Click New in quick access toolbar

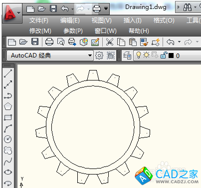click(30, 8)
